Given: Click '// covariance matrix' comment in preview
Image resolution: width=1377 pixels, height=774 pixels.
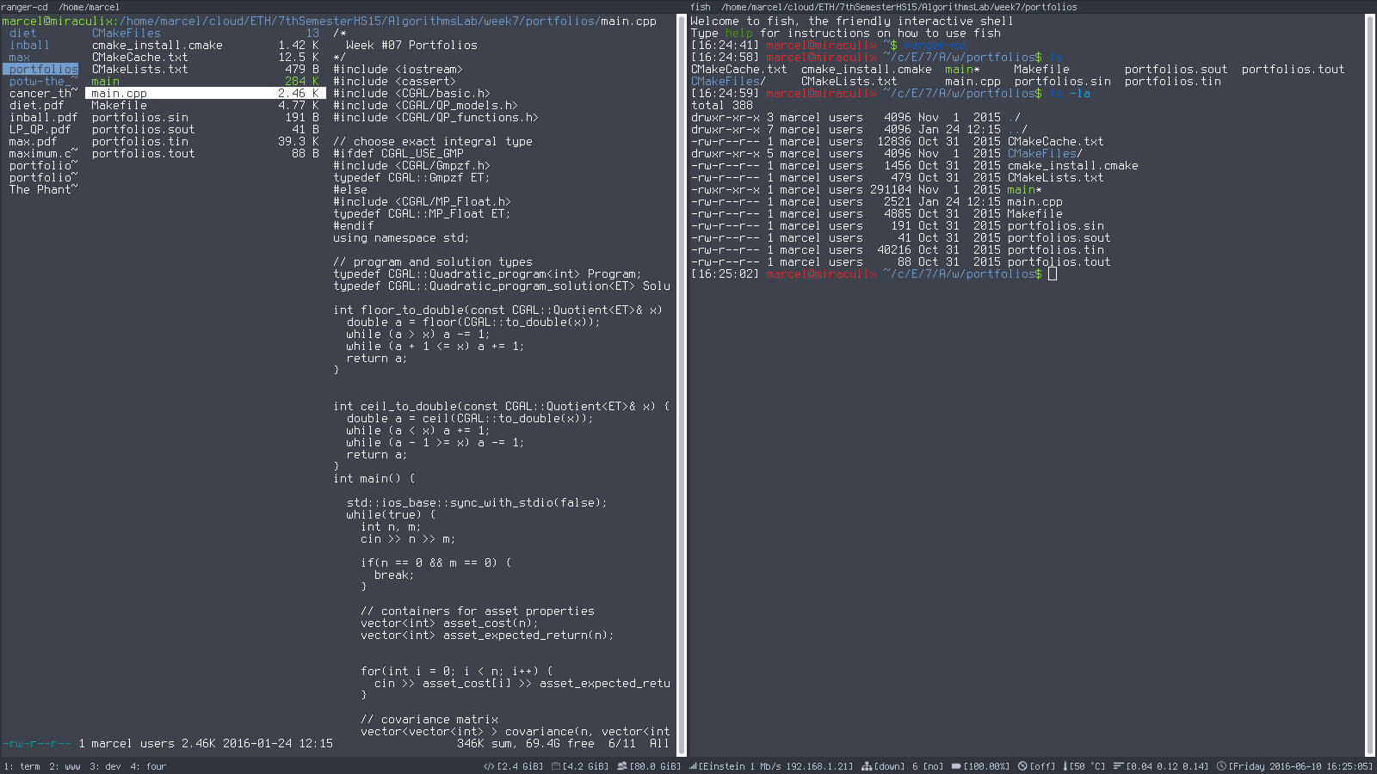Looking at the screenshot, I should click(429, 719).
